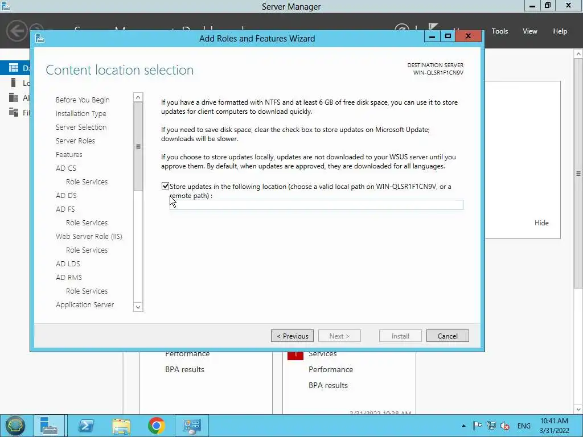Open File Explorer from the taskbar
The height and width of the screenshot is (437, 583).
click(x=121, y=426)
